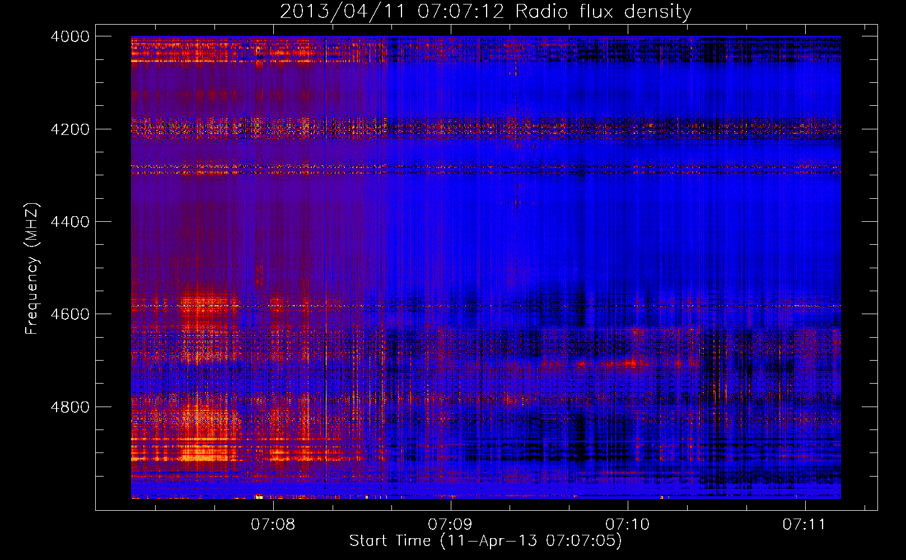Click the 07:08 time axis label
The height and width of the screenshot is (560, 906).
pyautogui.click(x=273, y=524)
